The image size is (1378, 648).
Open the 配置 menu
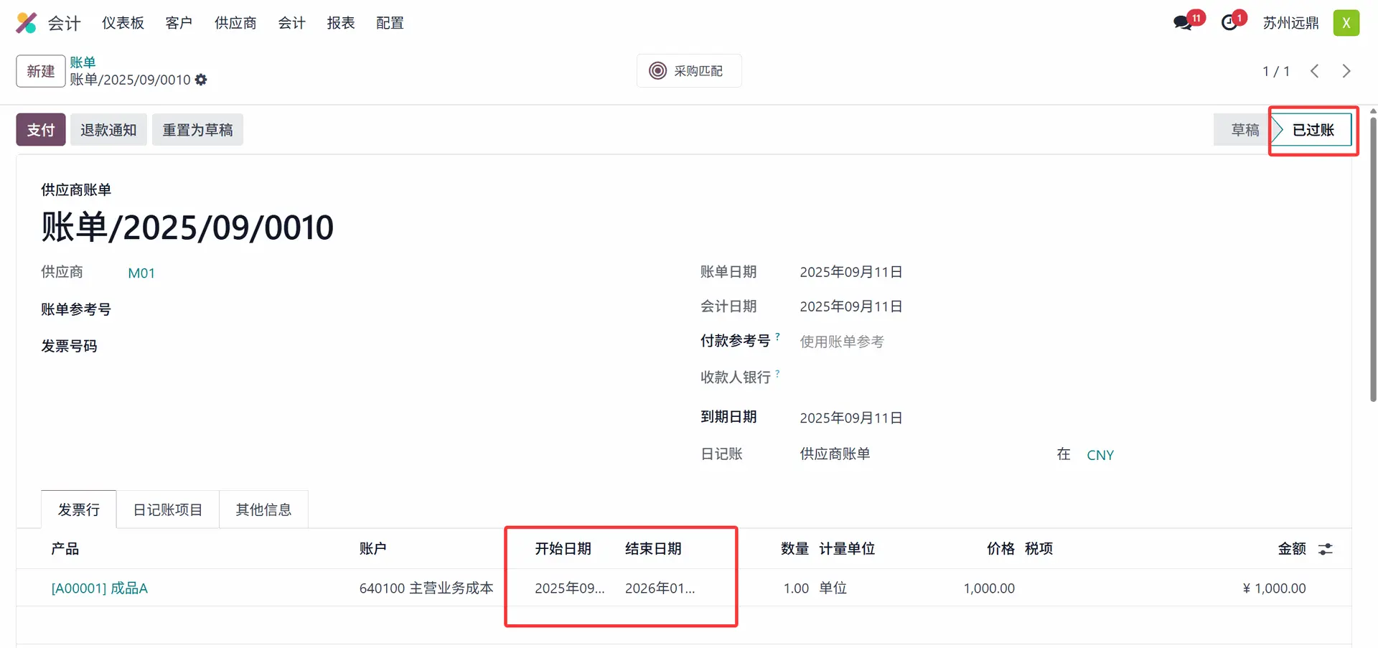click(390, 23)
